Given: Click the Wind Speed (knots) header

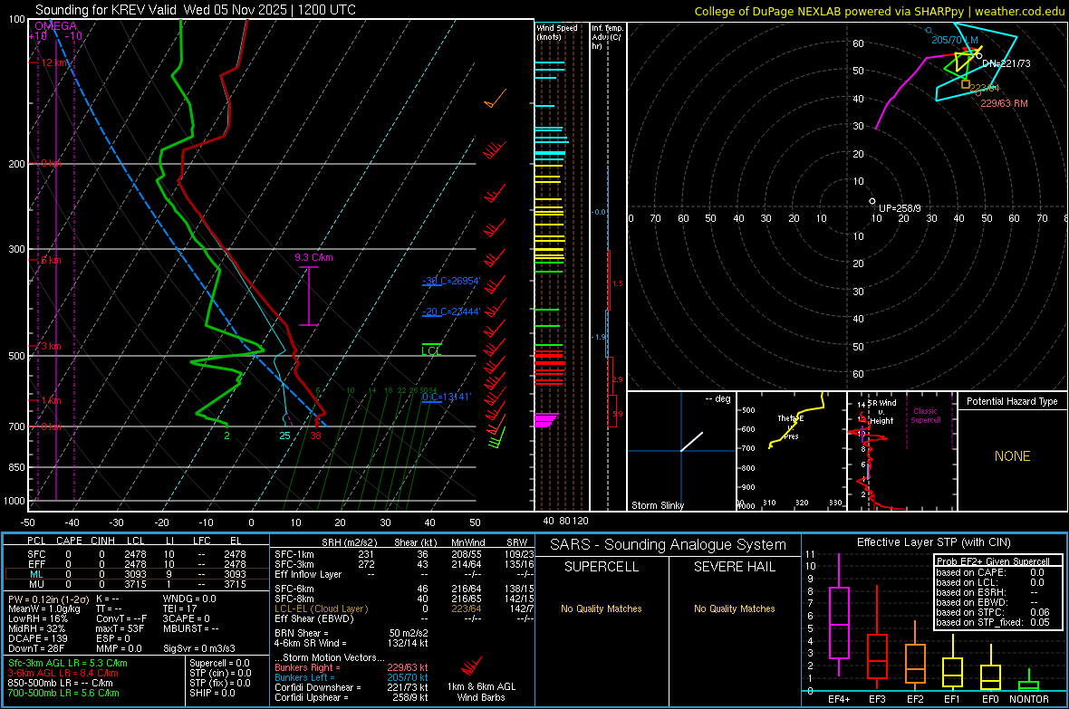Looking at the screenshot, I should [556, 33].
